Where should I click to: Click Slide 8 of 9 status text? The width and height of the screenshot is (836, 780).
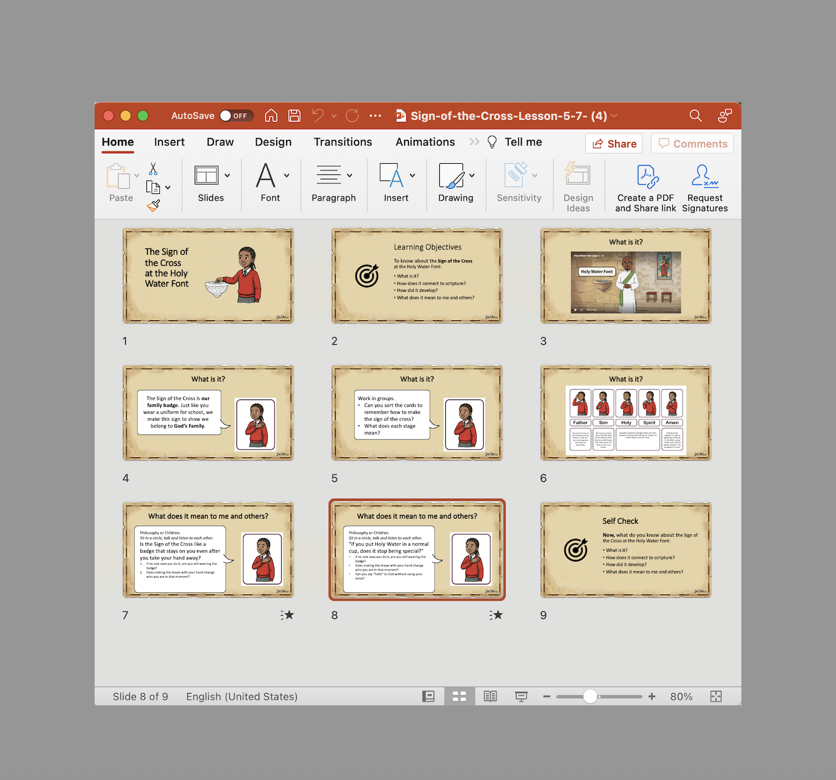point(140,696)
